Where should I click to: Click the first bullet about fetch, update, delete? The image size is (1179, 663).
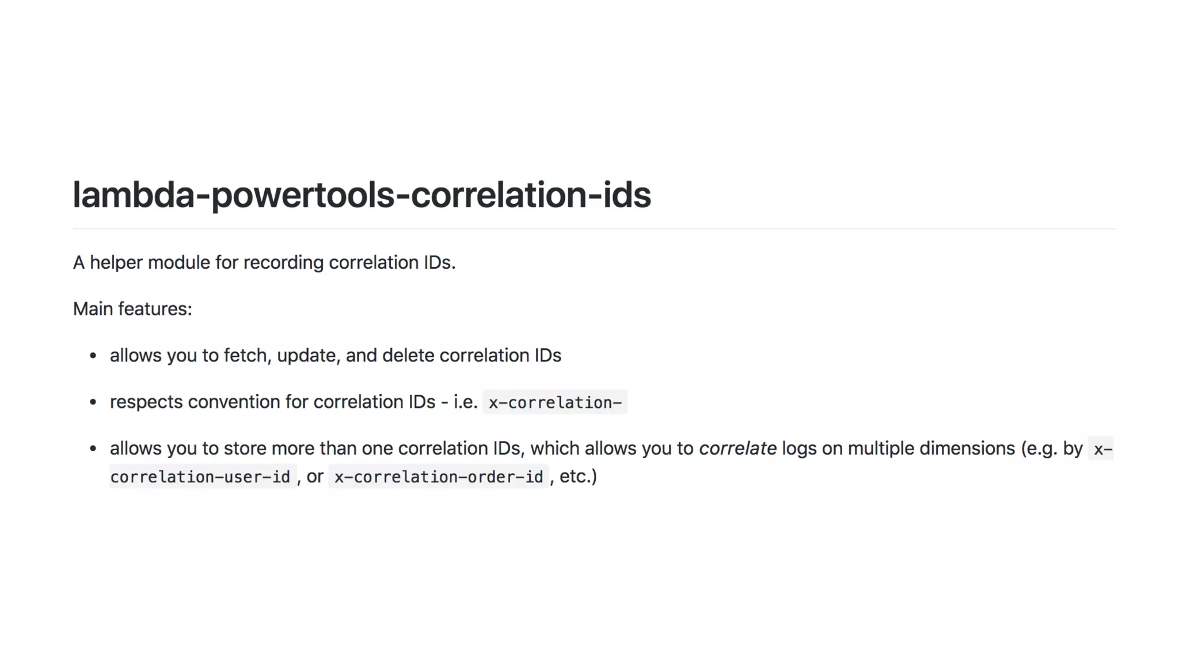335,356
